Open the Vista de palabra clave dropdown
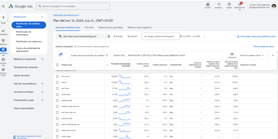278x139 pixels. [252, 55]
